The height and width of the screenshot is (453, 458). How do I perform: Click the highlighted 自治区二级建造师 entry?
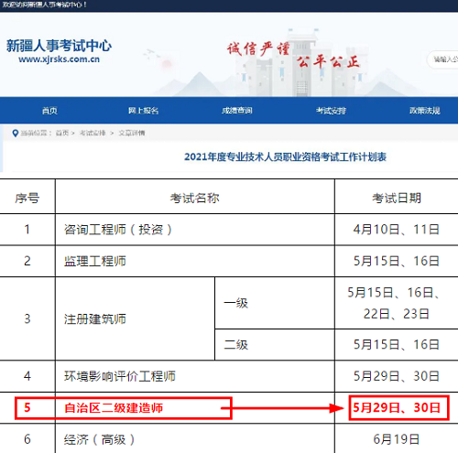click(x=114, y=408)
